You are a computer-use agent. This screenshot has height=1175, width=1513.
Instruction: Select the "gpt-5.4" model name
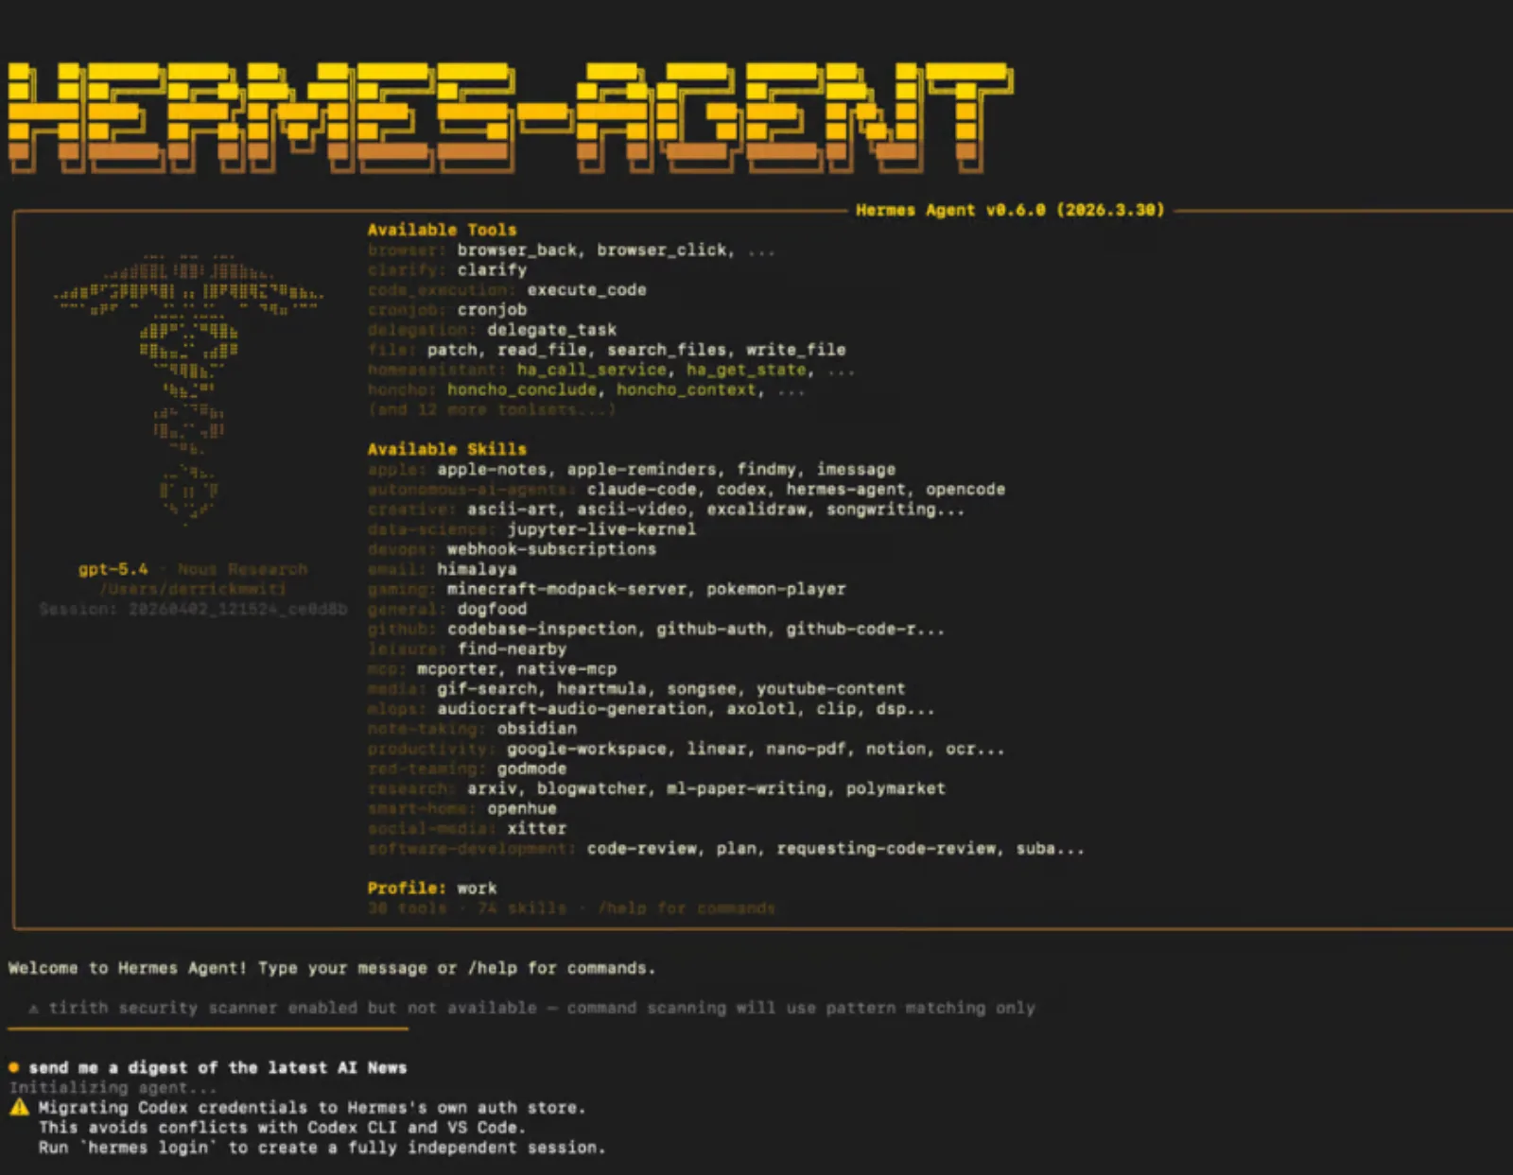(x=113, y=569)
